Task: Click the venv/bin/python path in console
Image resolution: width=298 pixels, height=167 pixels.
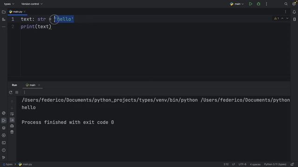Action: (110, 100)
